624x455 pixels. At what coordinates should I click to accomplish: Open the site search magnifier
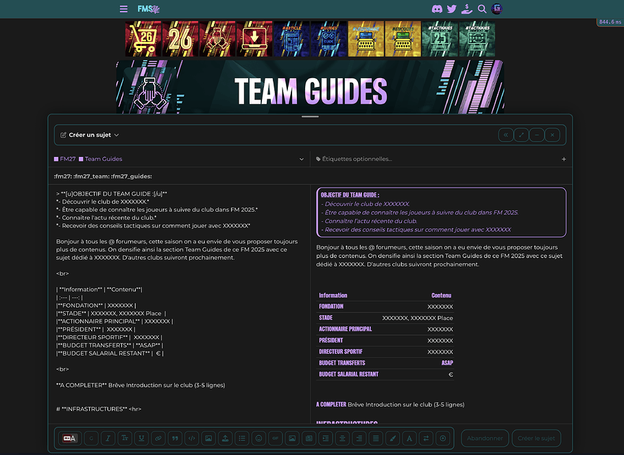click(482, 9)
